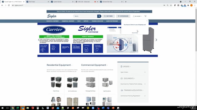Click the blue search magnifier button
This screenshot has height=110, width=197.
[99, 16]
